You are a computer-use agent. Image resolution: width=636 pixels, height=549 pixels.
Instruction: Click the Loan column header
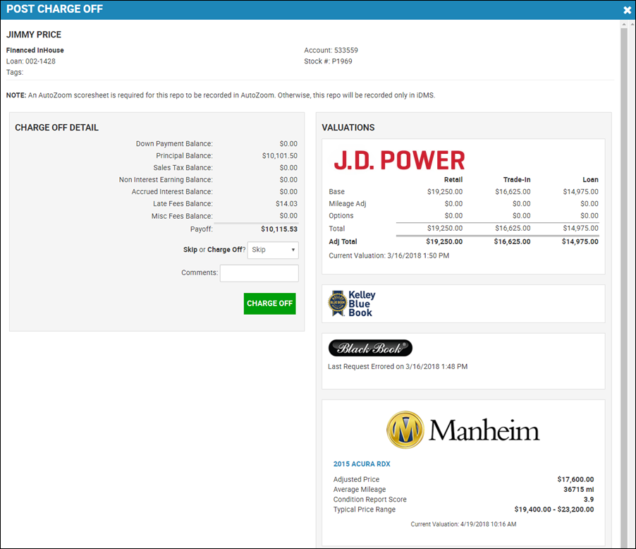coord(590,179)
